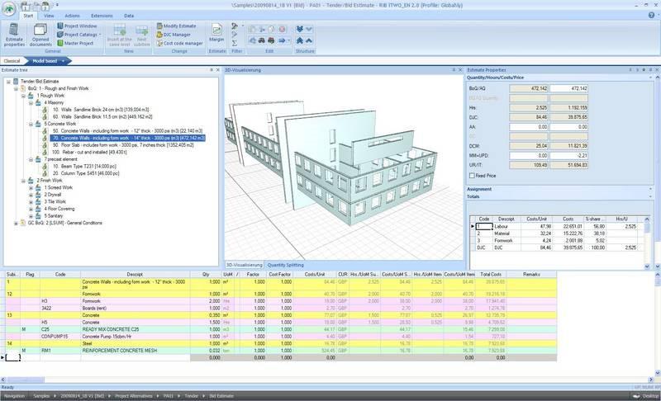This screenshot has height=401, width=661.
Task: Select '90. Floor Slab' tree item
Action: point(122,145)
